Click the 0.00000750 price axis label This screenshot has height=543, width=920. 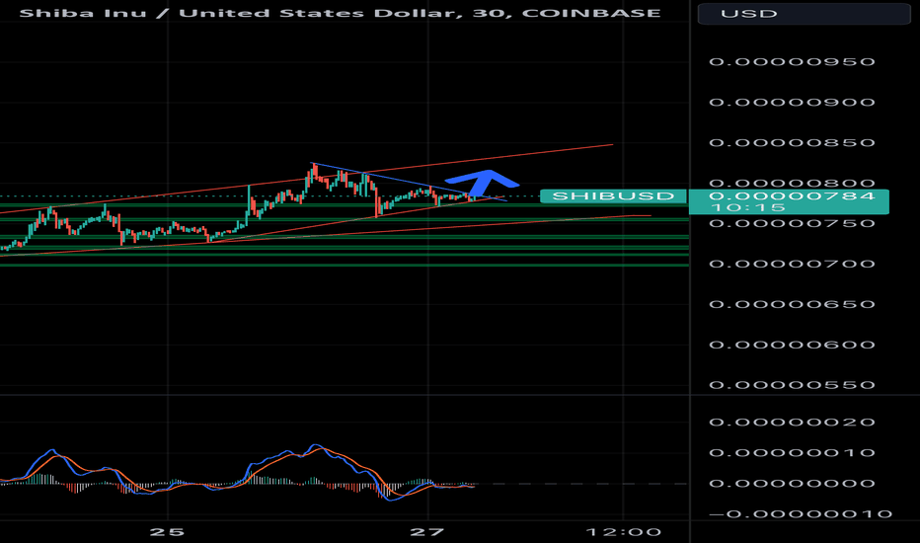coord(792,224)
